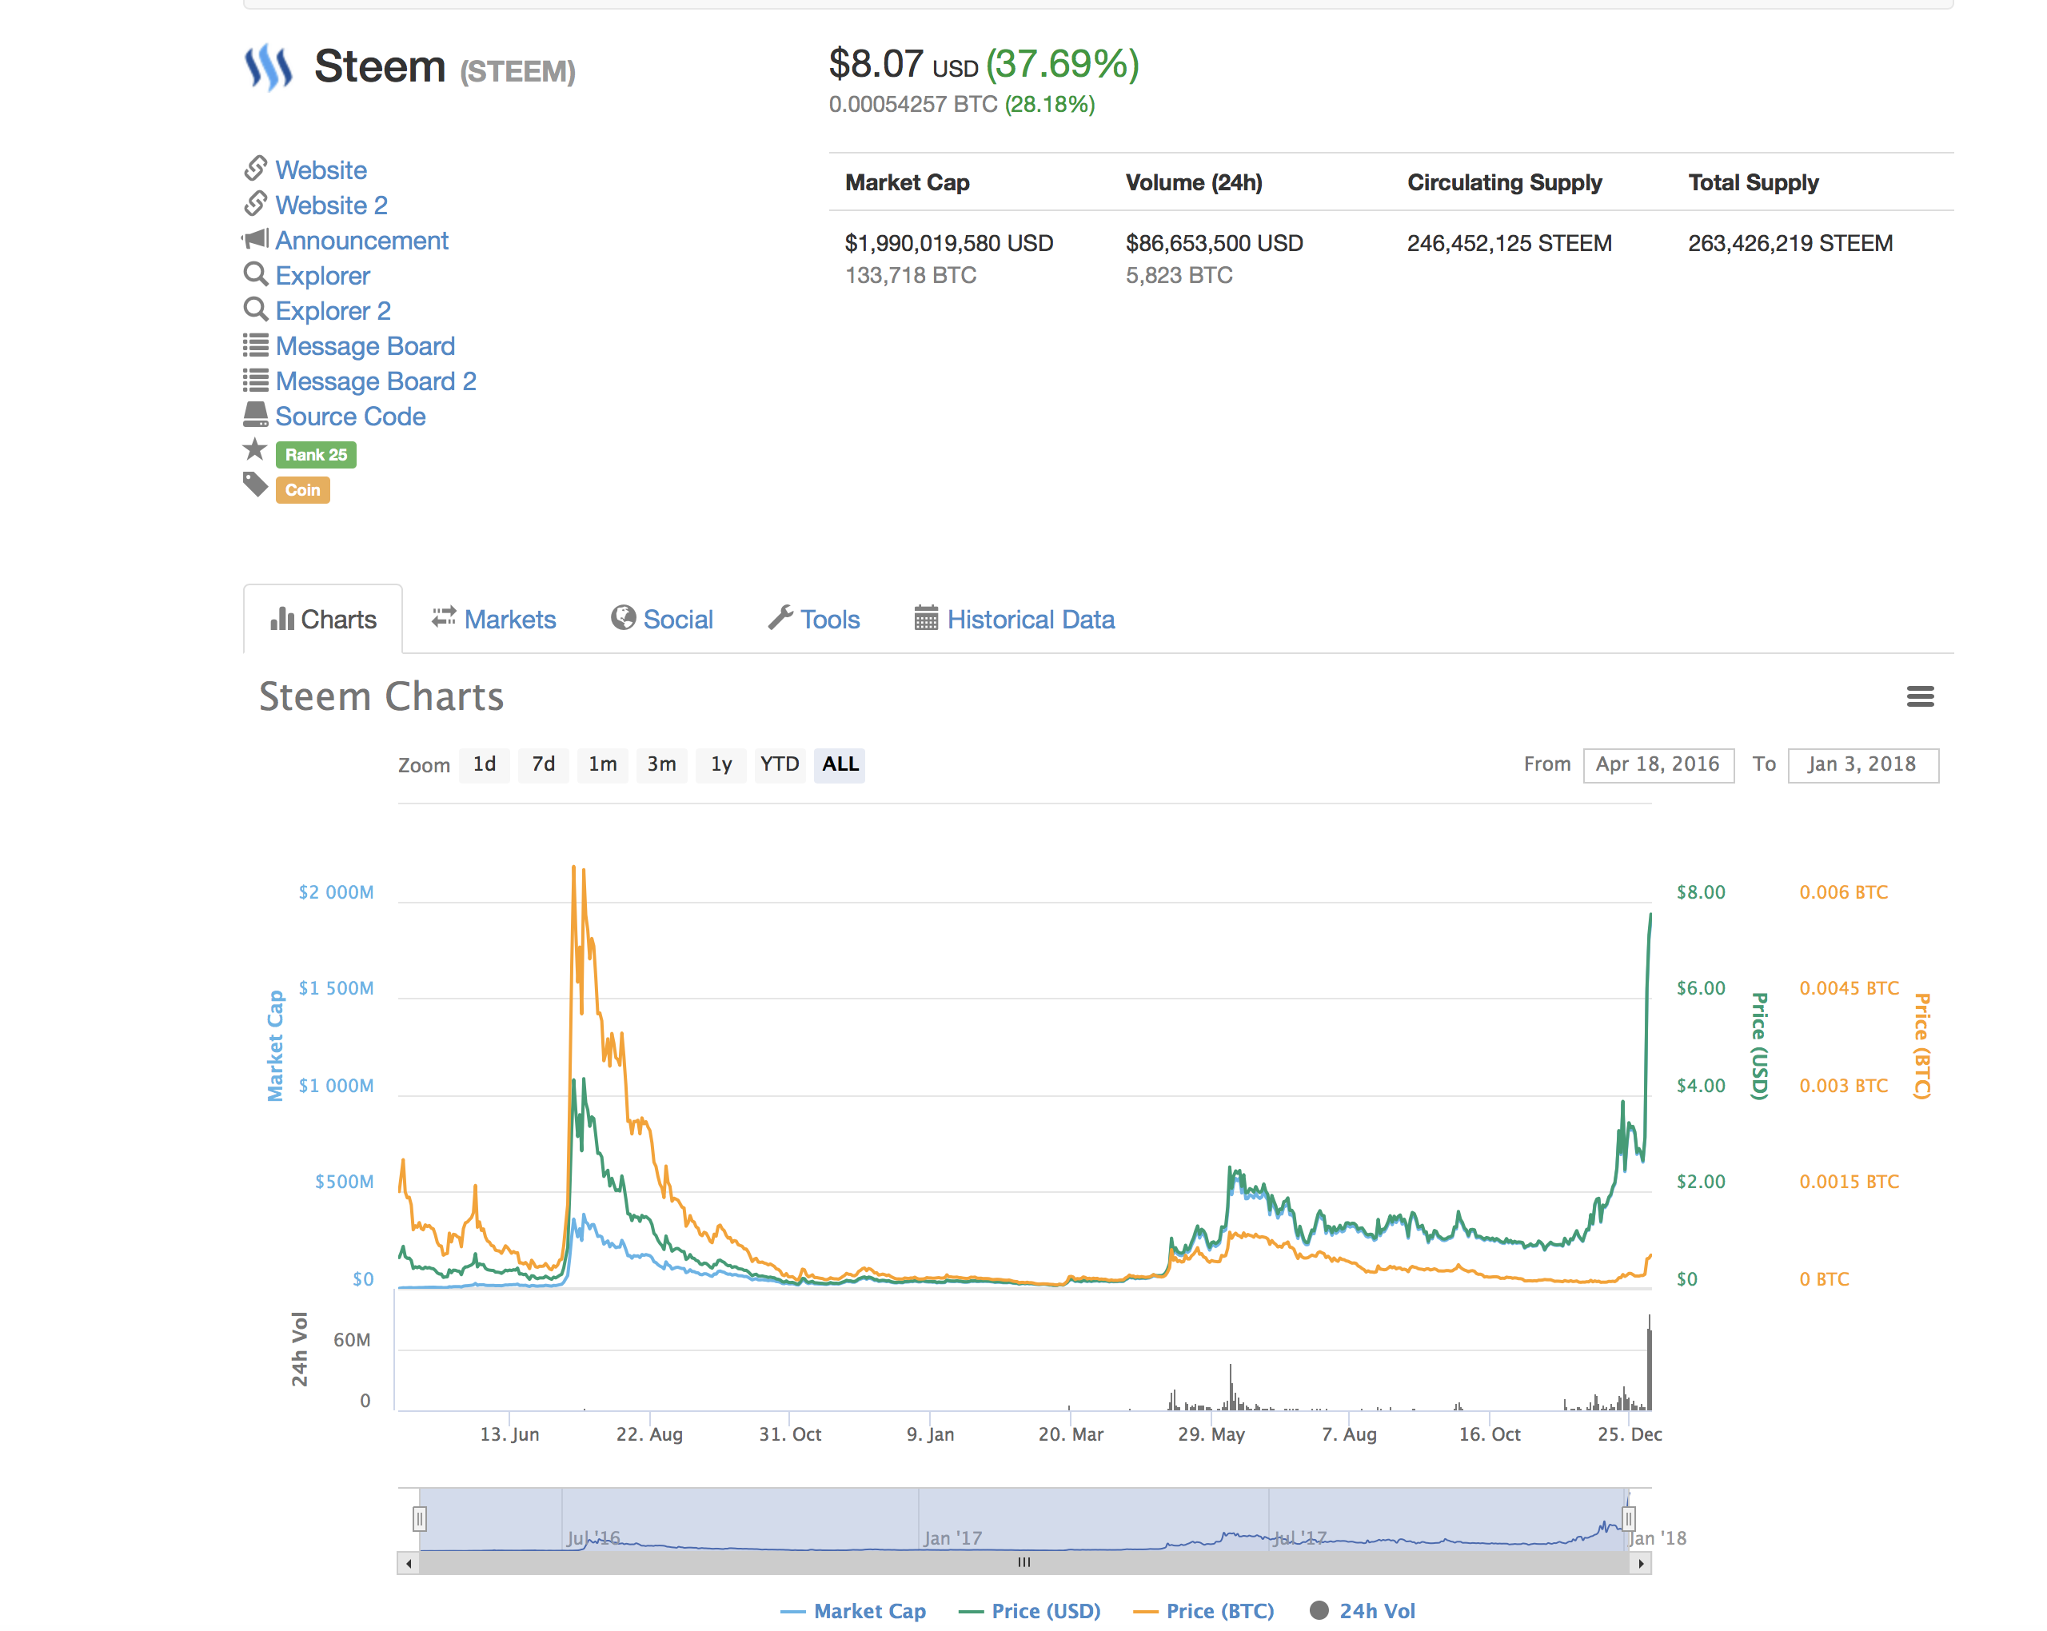Click the right handle of the range navigator
This screenshot has height=1631, width=2047.
tap(1628, 1519)
